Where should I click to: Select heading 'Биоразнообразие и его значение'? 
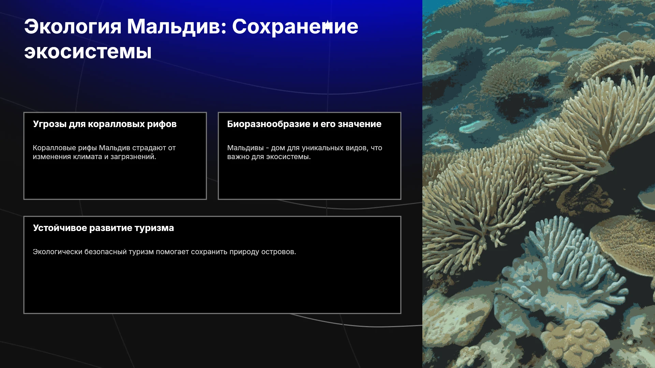coord(304,124)
